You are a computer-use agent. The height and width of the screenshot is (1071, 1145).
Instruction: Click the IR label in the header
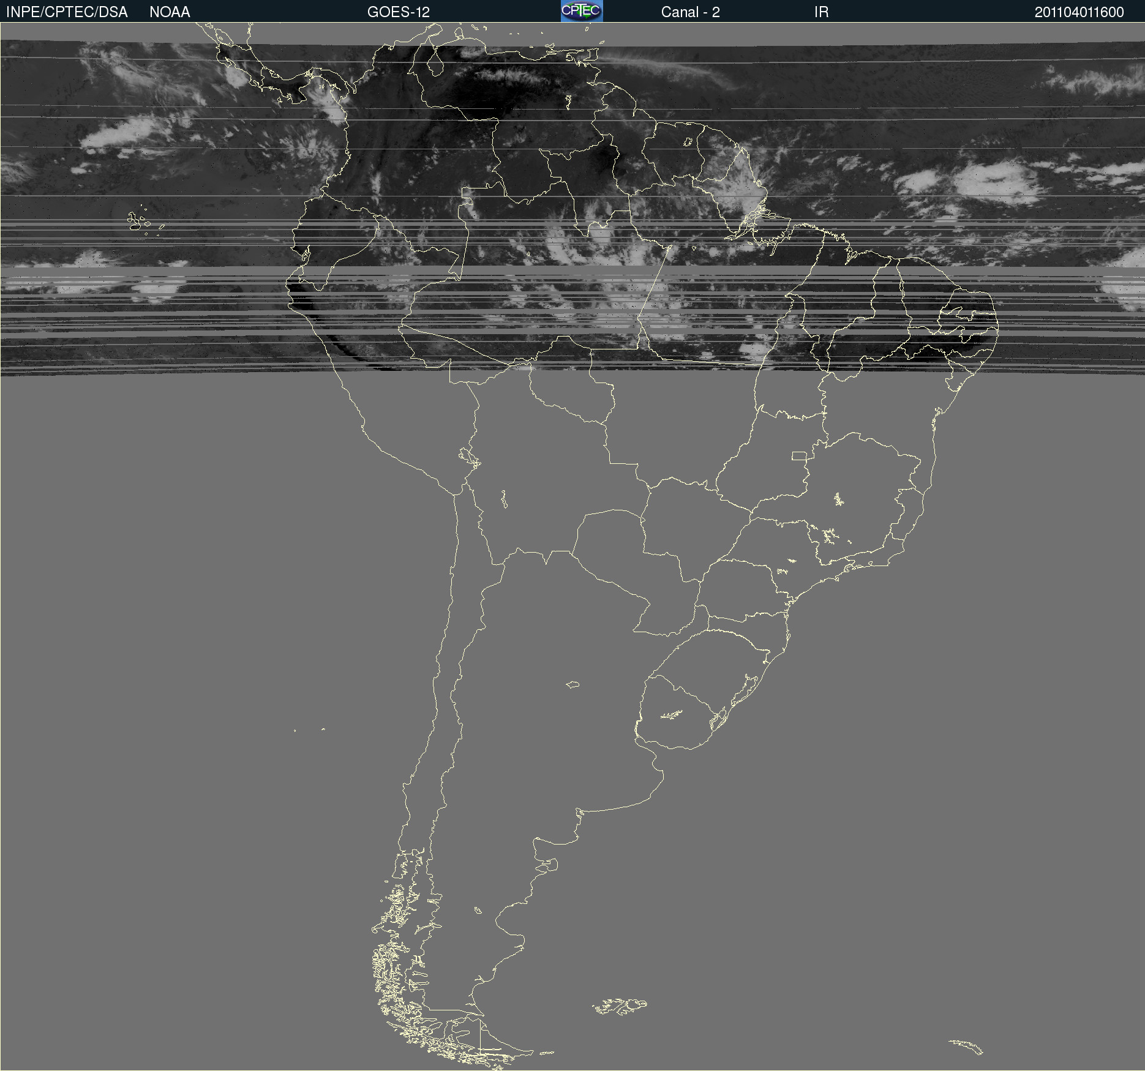tap(821, 12)
